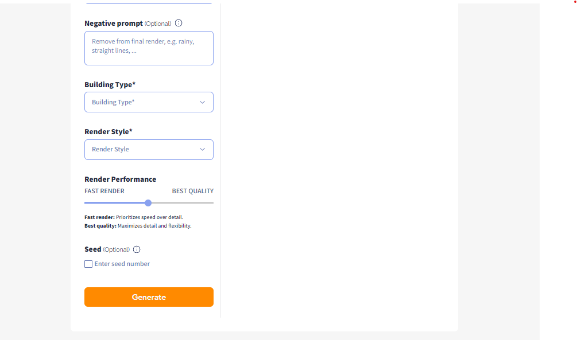The height and width of the screenshot is (340, 577).
Task: Click the Seed info icon
Action: 137,249
